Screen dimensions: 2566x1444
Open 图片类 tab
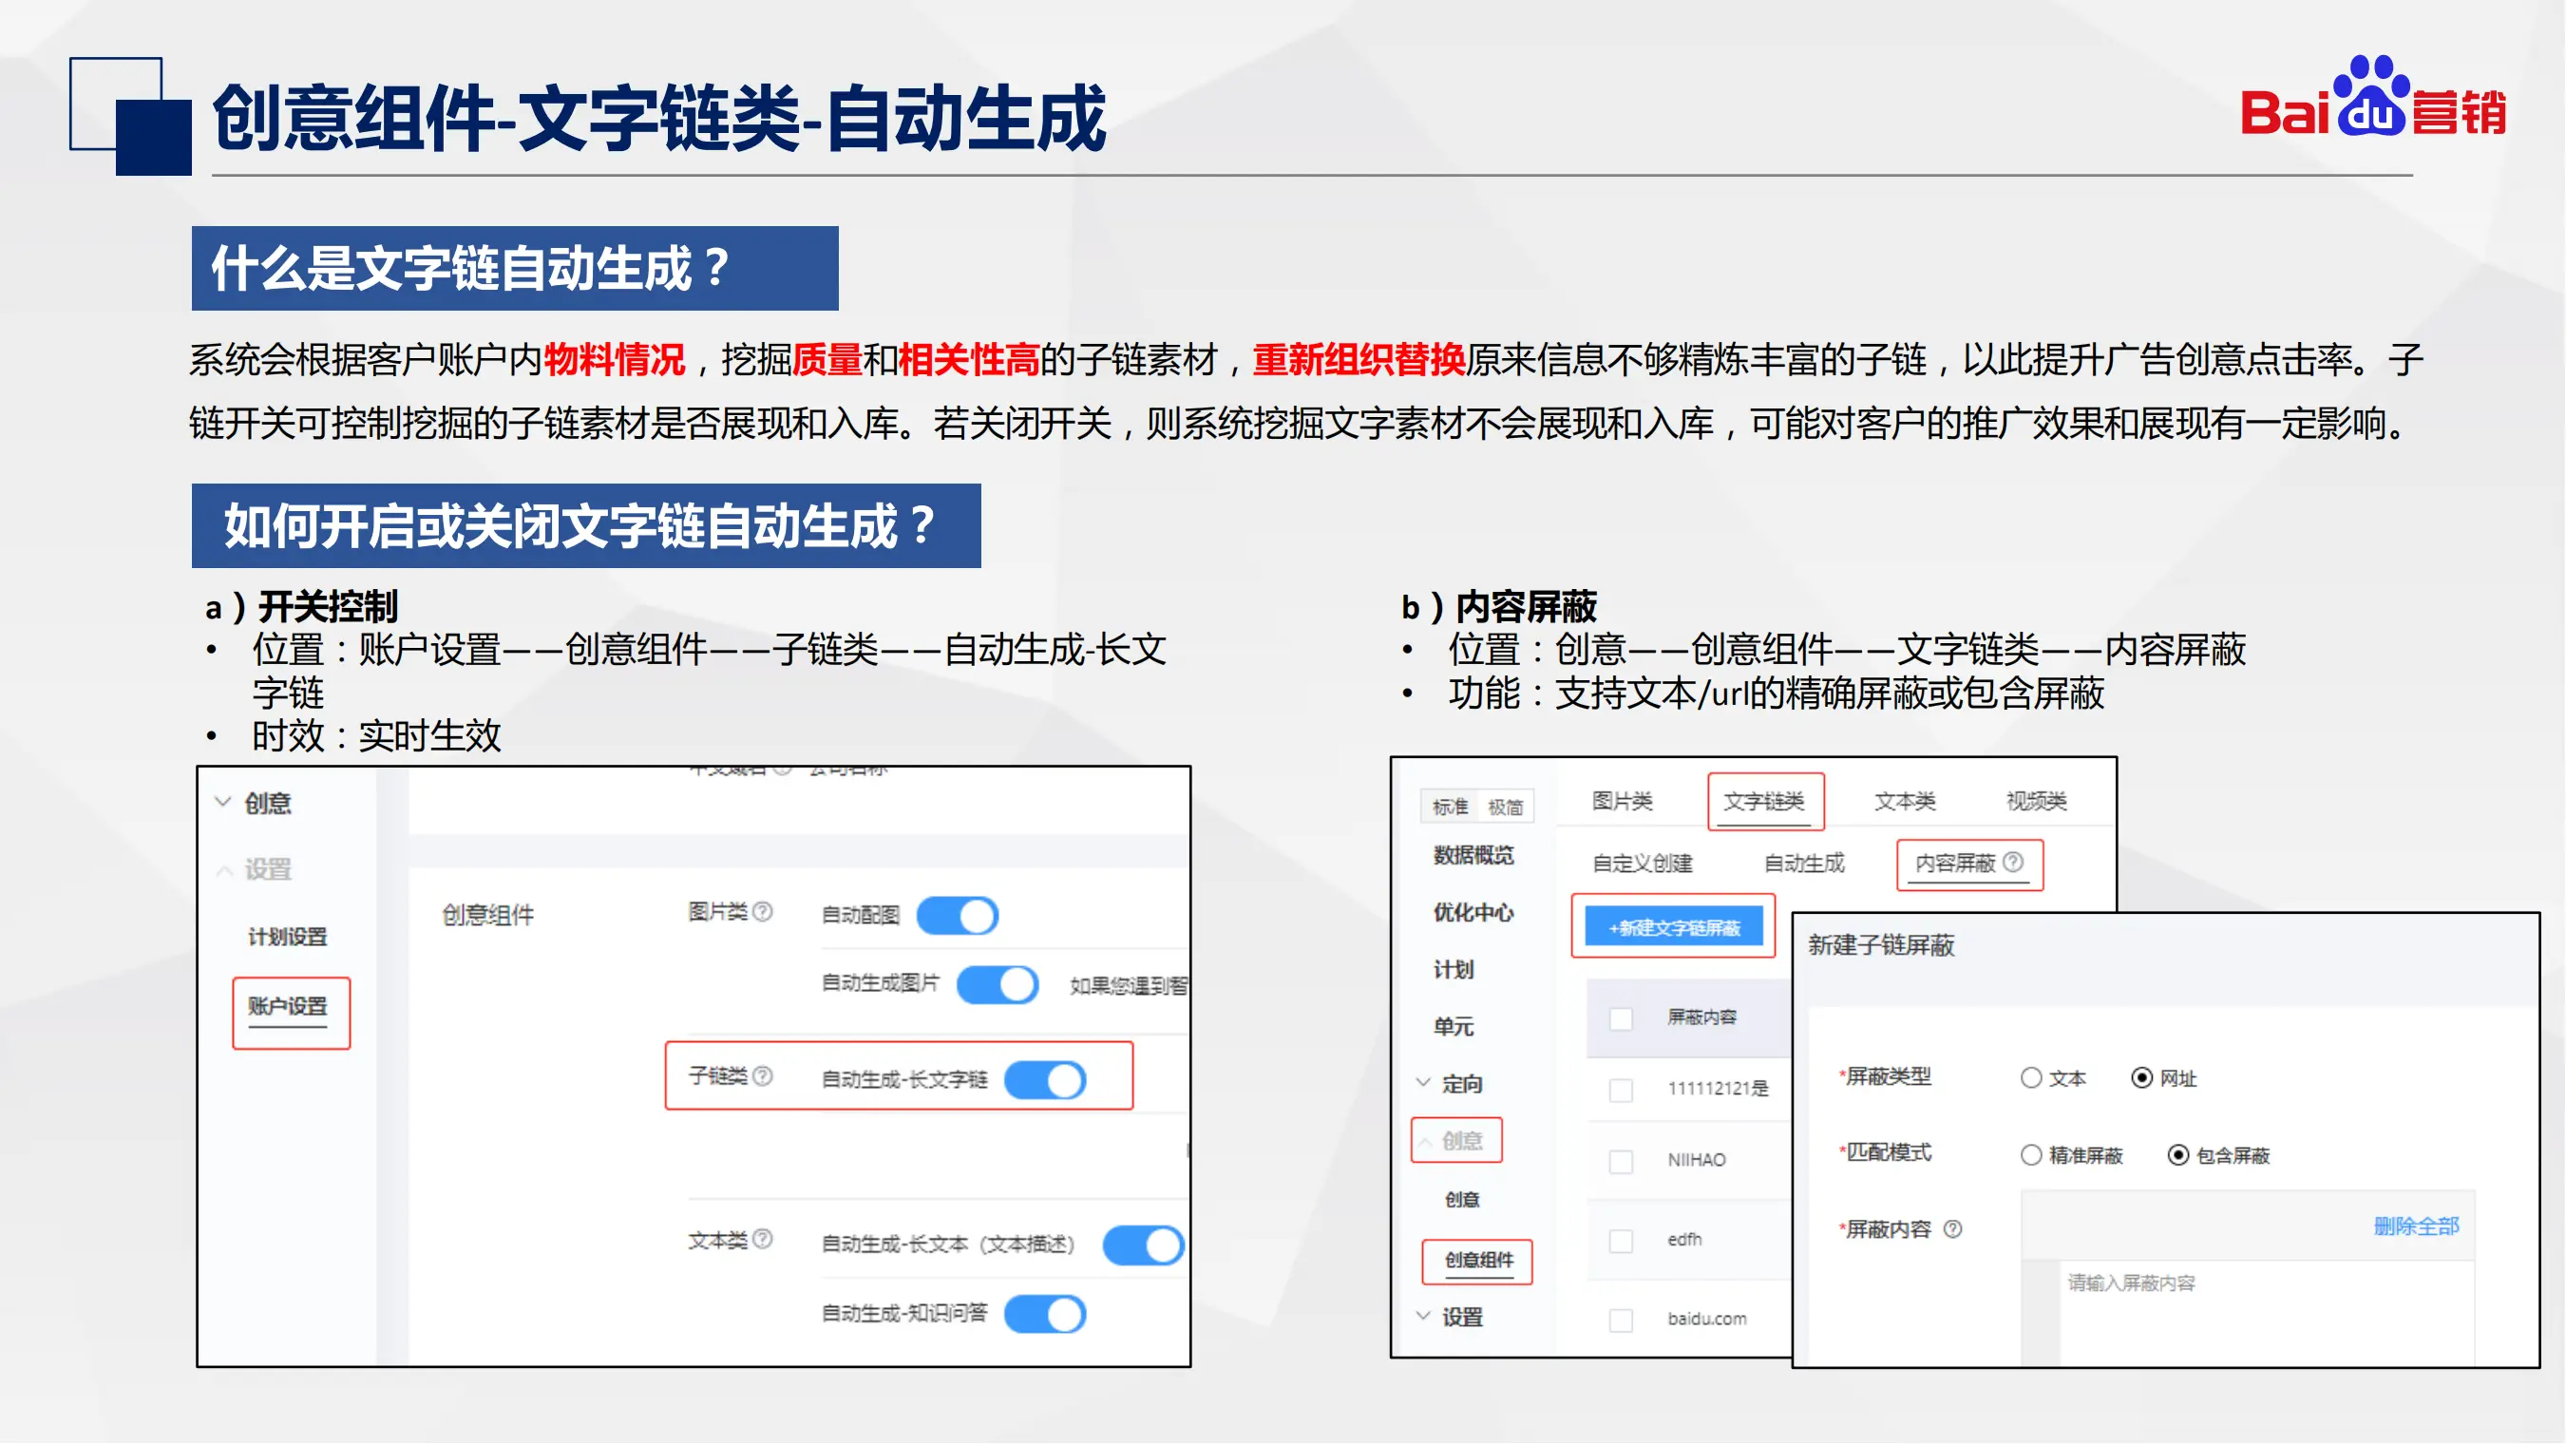(x=1623, y=802)
